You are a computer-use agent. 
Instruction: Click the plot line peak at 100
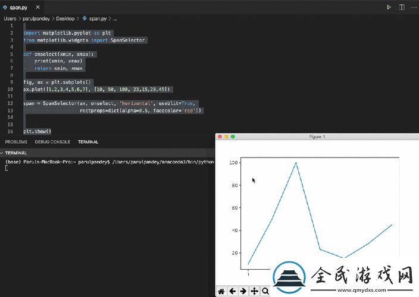click(x=296, y=163)
